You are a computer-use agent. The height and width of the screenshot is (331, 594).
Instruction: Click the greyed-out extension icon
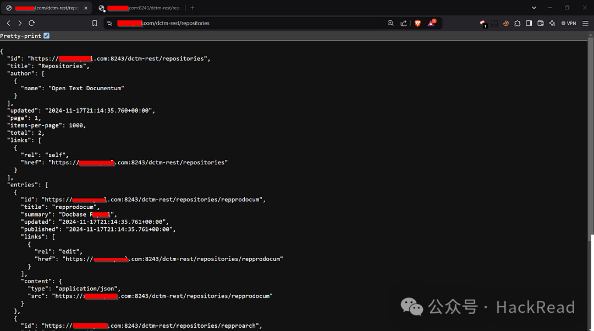pyautogui.click(x=494, y=23)
